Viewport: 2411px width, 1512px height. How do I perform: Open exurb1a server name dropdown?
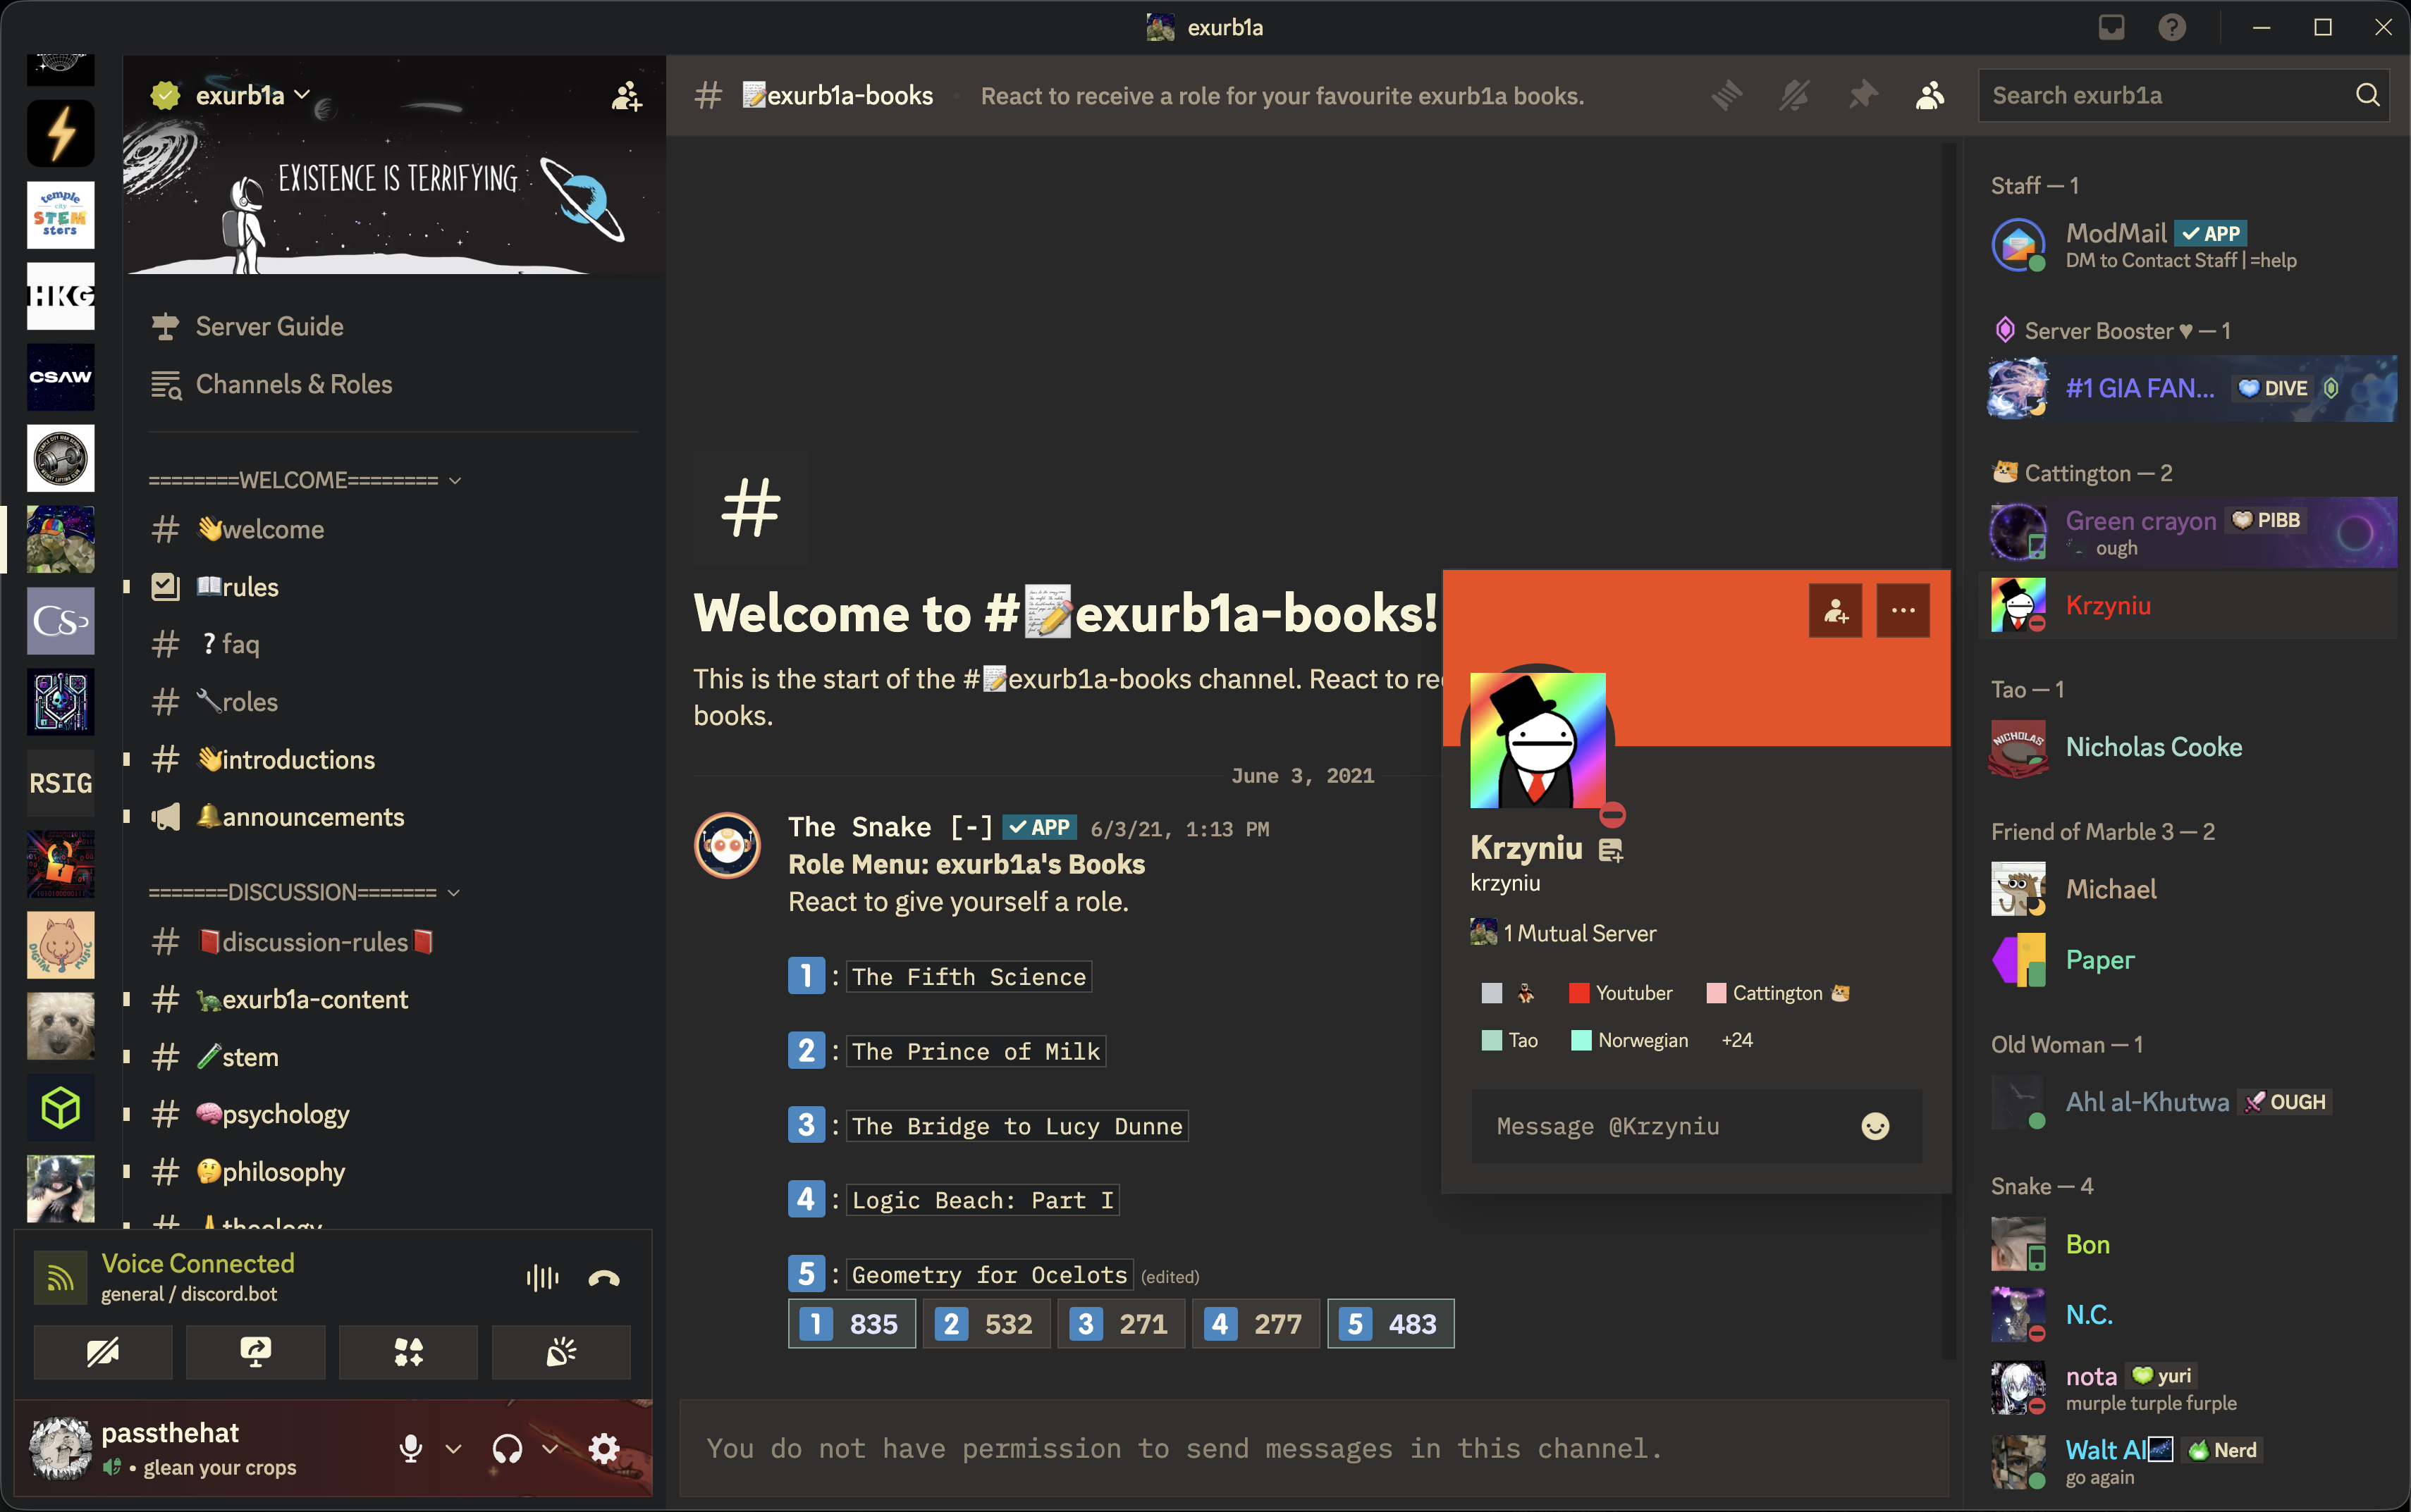[253, 95]
